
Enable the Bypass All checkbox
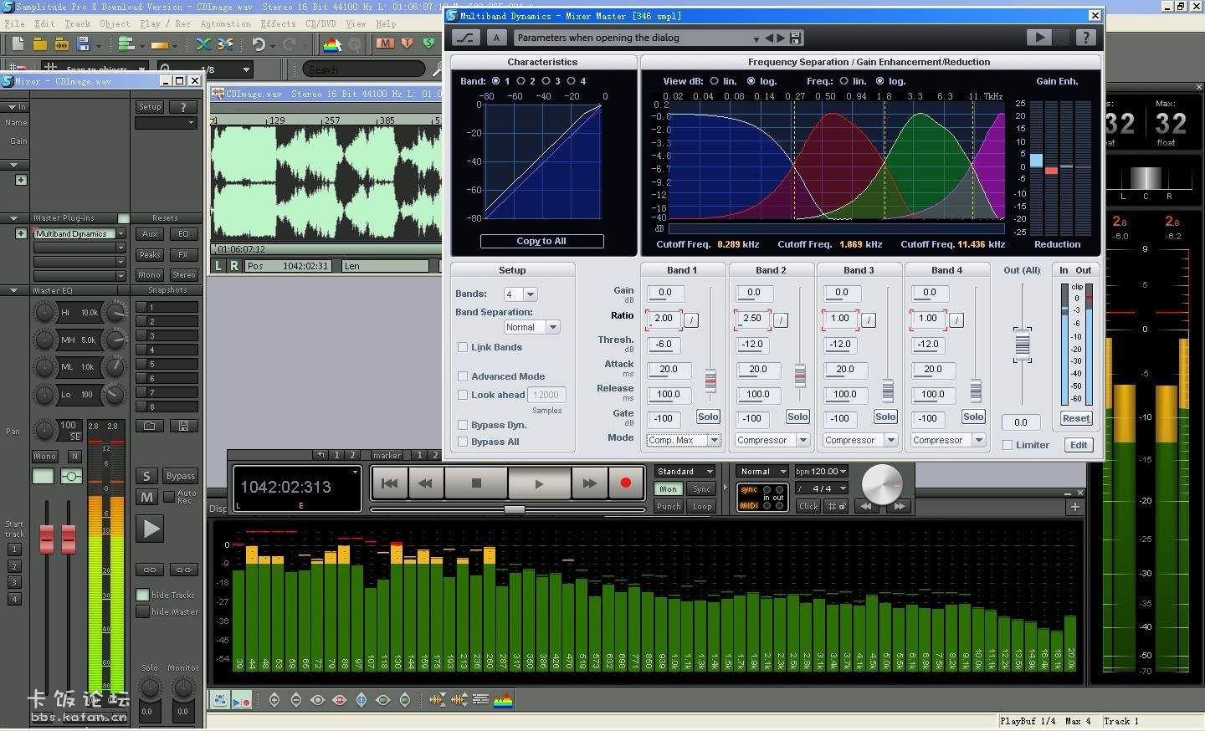pyautogui.click(x=462, y=442)
